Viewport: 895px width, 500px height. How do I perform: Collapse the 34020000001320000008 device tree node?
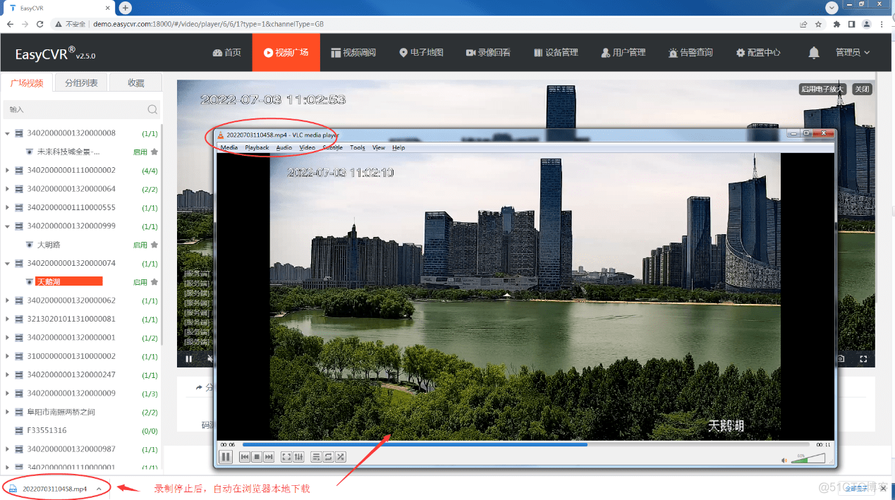(x=8, y=133)
